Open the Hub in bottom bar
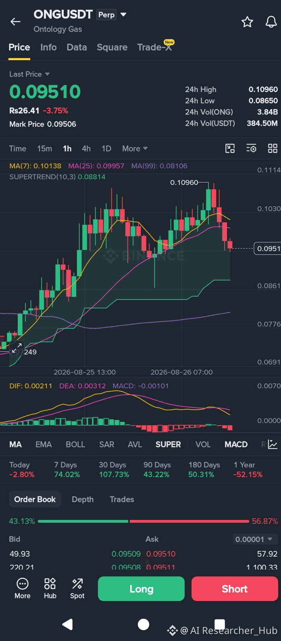281x641 pixels. 50,589
